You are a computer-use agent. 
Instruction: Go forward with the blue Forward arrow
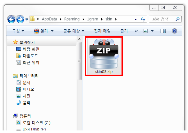click(20, 19)
